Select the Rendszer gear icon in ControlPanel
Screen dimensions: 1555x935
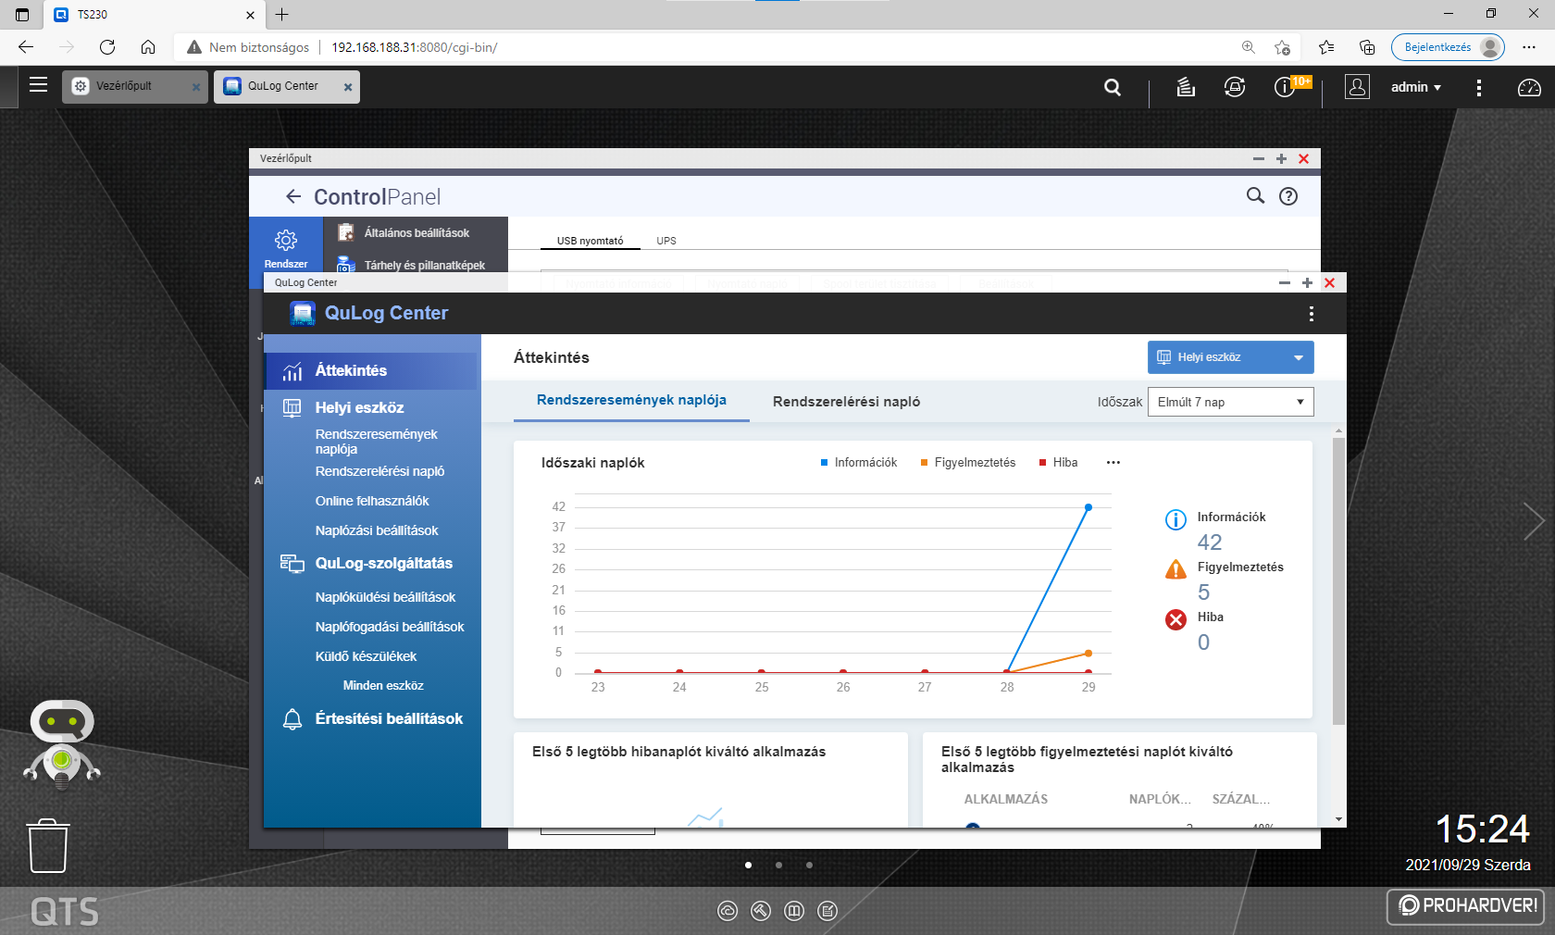click(286, 241)
